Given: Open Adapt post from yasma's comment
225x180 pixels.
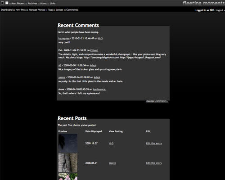Looking at the screenshot, I should pos(97,77).
